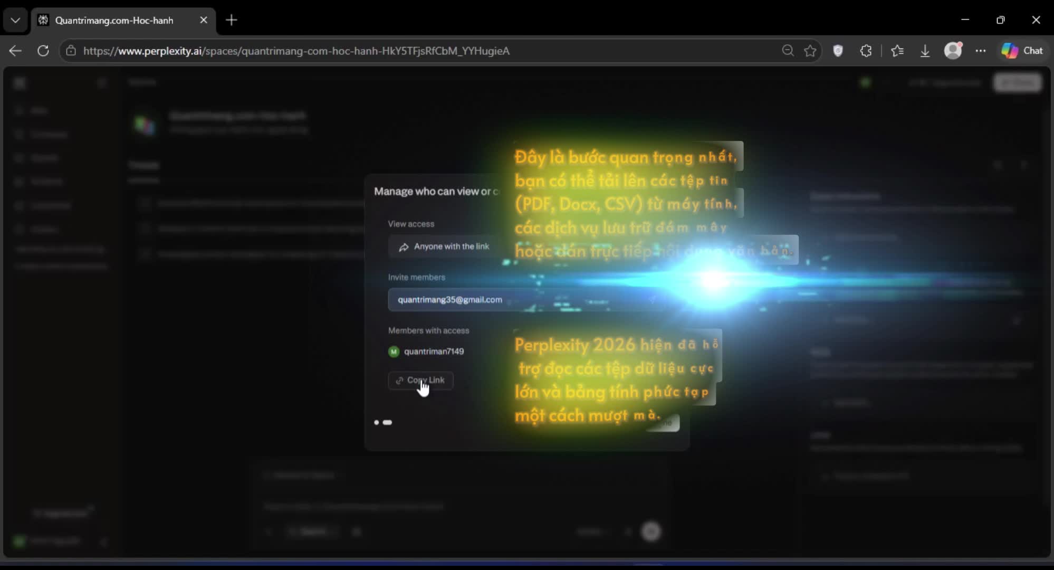Focus the address bar URL
This screenshot has width=1054, height=570.
(296, 51)
